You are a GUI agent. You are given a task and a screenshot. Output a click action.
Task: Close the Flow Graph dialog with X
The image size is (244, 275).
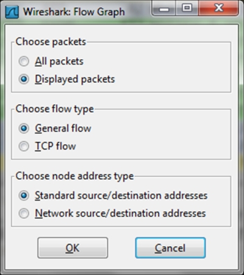(x=218, y=9)
